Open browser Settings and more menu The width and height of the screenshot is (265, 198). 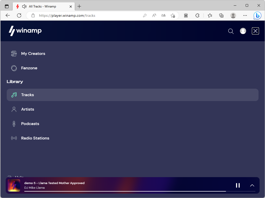pos(245,15)
